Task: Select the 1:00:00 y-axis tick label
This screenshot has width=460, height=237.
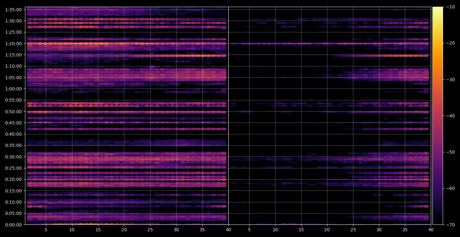Action: (x=13, y=89)
